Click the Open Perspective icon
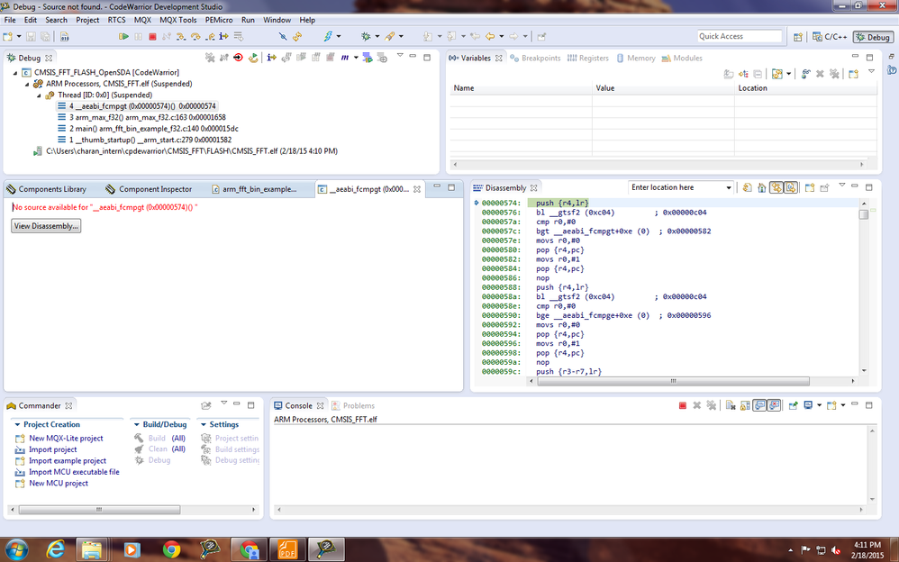899x562 pixels. point(797,37)
